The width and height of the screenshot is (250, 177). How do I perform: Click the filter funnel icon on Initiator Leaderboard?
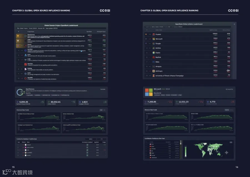[234, 24]
